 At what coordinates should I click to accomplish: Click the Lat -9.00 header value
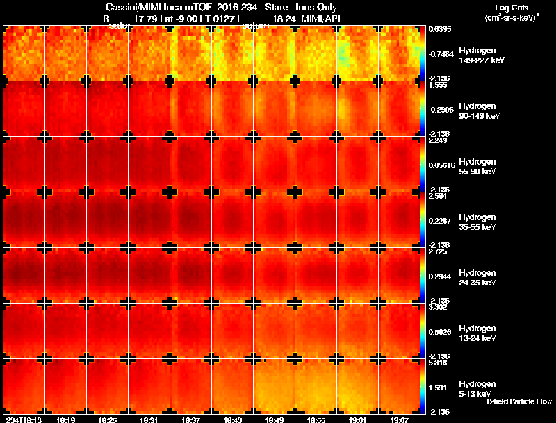179,19
